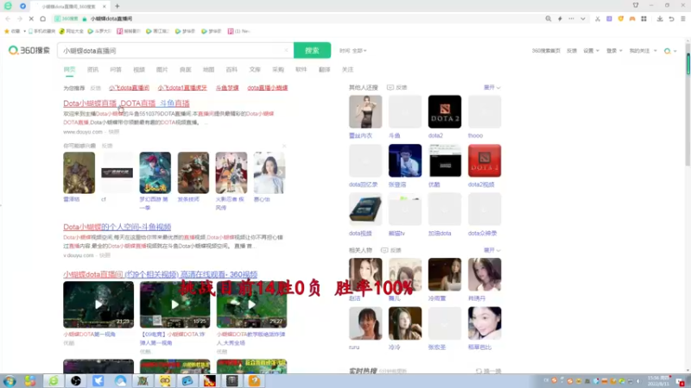Open the 360 browser taskbar icon
The width and height of the screenshot is (691, 388).
[54, 380]
